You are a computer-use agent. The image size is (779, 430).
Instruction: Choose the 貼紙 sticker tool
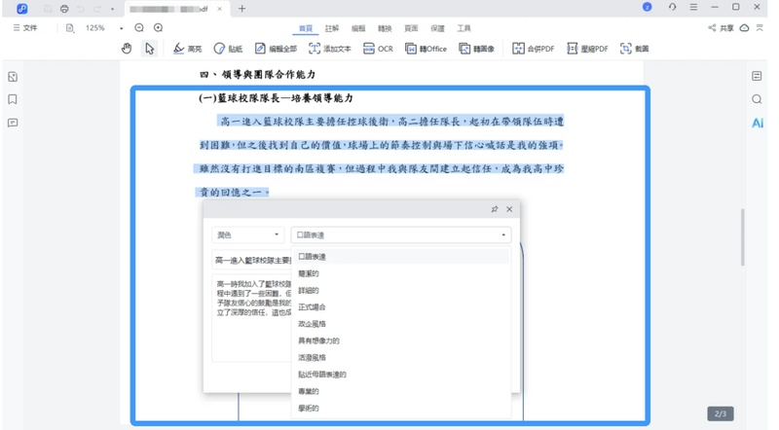(x=228, y=49)
